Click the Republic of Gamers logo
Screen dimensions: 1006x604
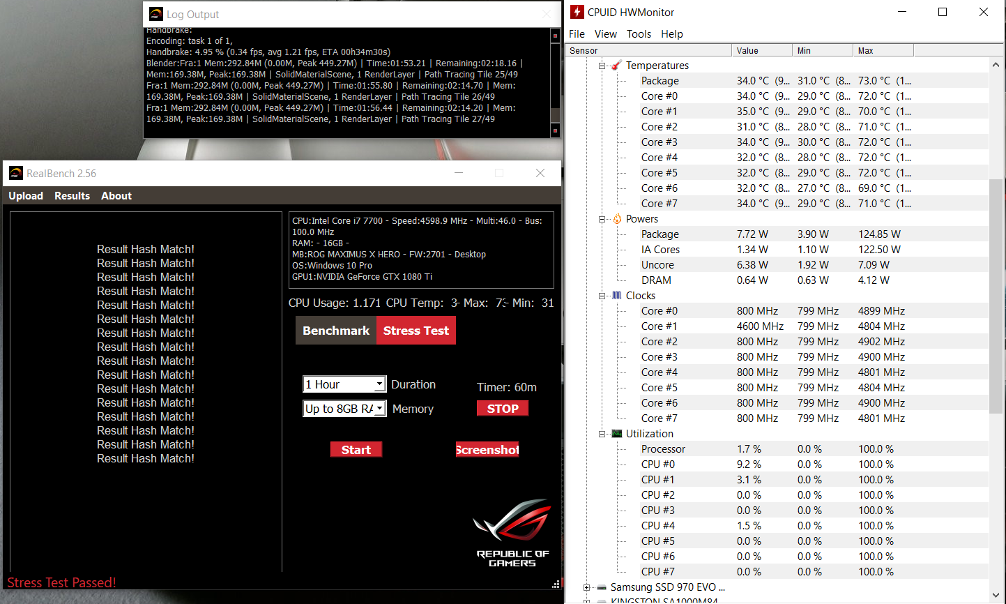tap(512, 533)
